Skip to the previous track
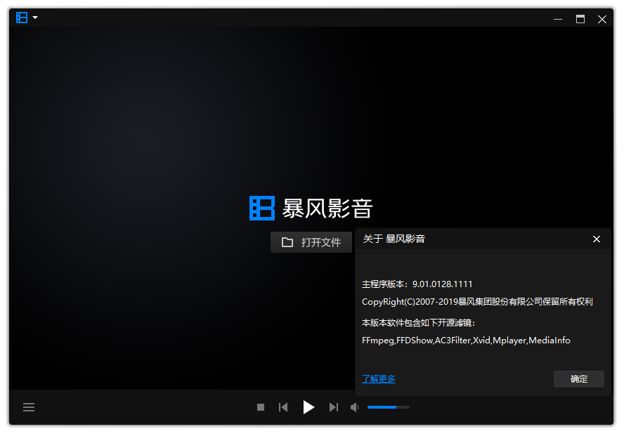Viewport: 624px width, 436px height. [x=283, y=407]
